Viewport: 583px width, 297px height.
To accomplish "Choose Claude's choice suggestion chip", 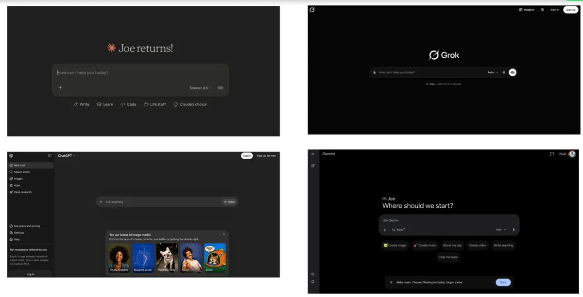I will pyautogui.click(x=190, y=104).
